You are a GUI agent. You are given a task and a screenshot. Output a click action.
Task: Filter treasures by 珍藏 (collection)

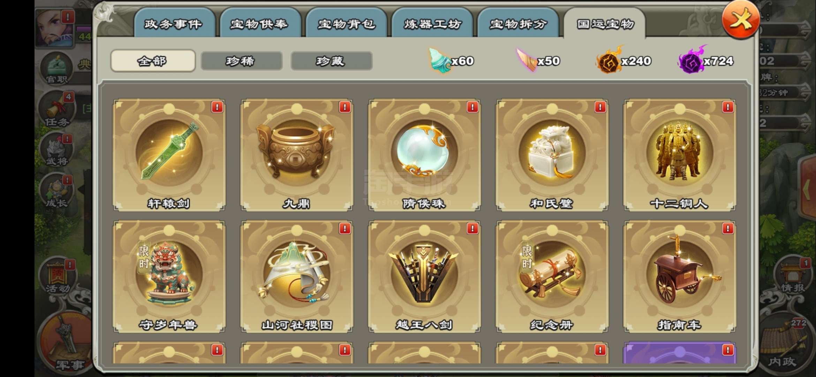click(x=331, y=61)
